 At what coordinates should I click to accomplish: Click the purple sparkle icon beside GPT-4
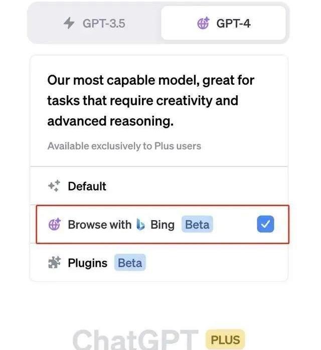(x=204, y=23)
